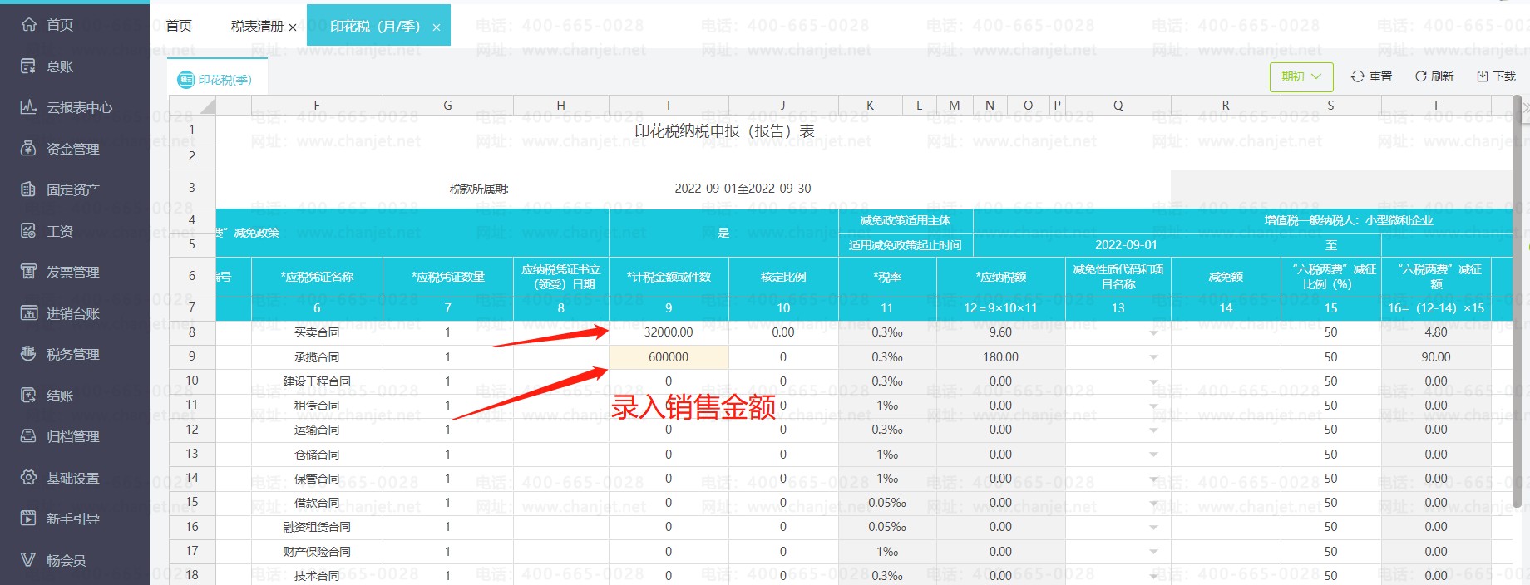The height and width of the screenshot is (585, 1530).
Task: Select column header T
Action: coord(1436,106)
